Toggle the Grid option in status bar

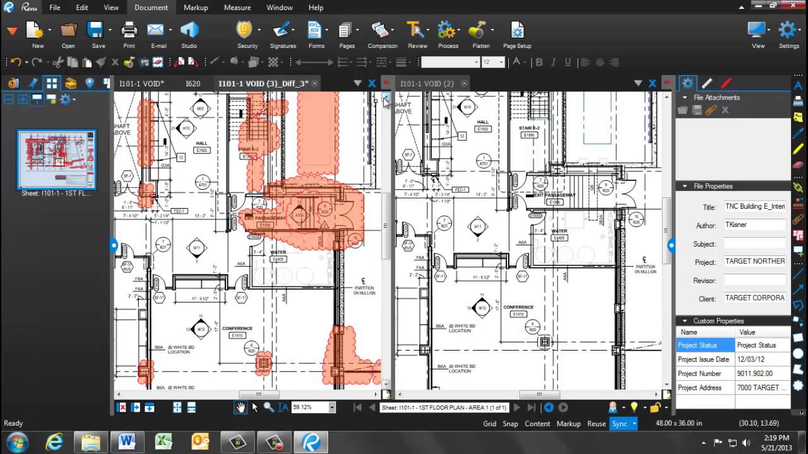tap(490, 424)
